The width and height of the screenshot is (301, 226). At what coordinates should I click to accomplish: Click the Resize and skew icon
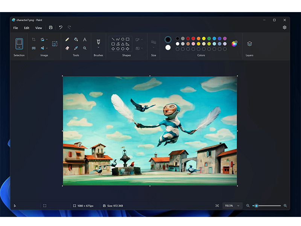[x=55, y=44]
